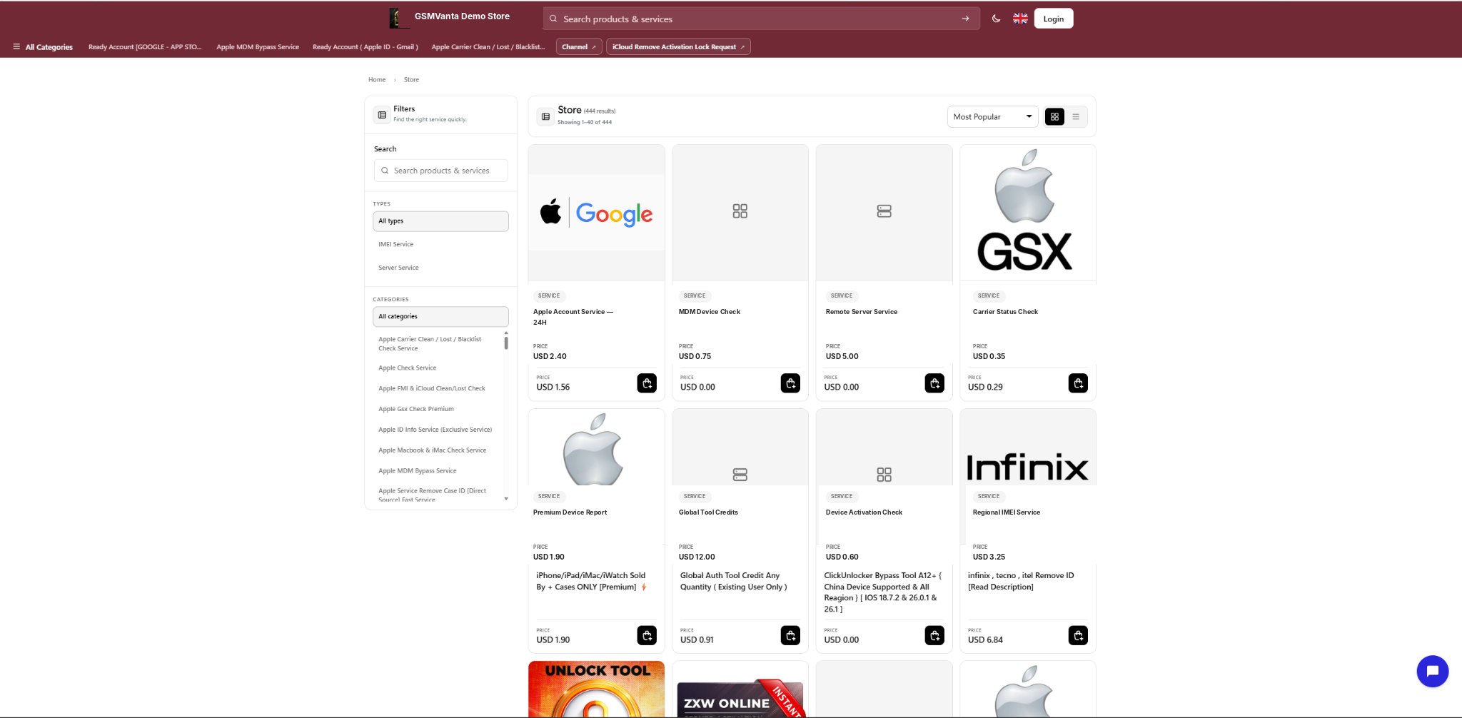The width and height of the screenshot is (1462, 718).
Task: Open the GSX Carrier Status thumbnail
Action: [1028, 213]
